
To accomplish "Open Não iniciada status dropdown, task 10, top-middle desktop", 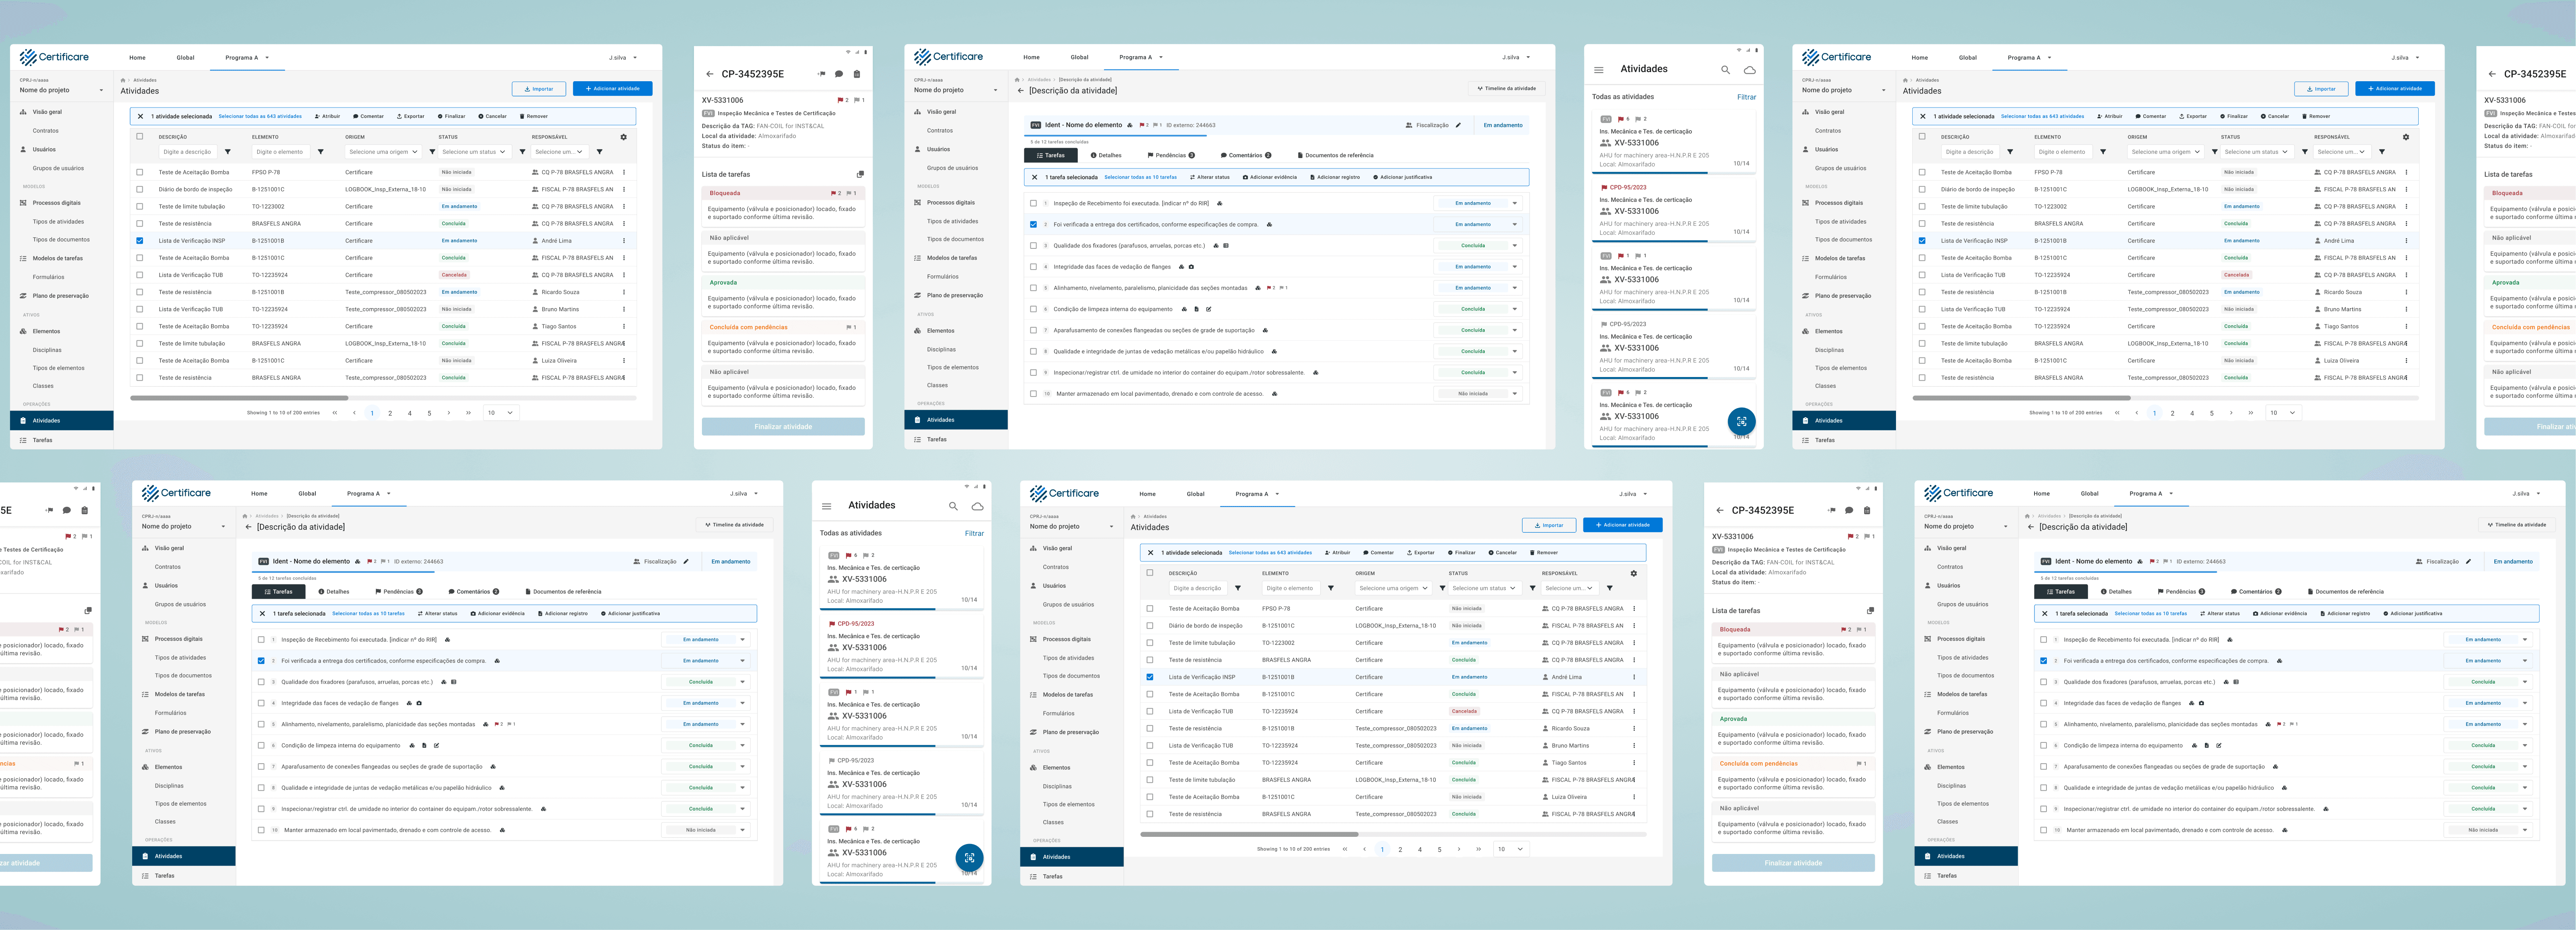I will point(1477,394).
